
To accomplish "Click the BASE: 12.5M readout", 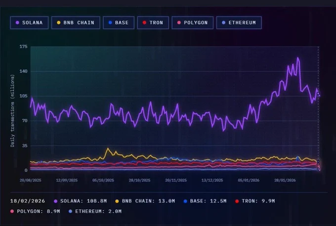I will 205,201.
